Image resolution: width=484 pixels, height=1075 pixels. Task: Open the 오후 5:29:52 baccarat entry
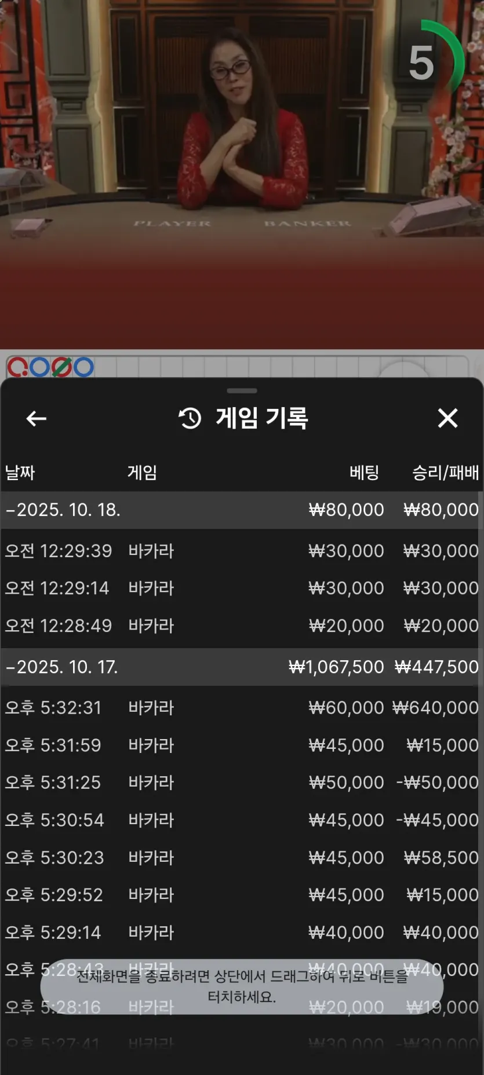pyautogui.click(x=242, y=895)
